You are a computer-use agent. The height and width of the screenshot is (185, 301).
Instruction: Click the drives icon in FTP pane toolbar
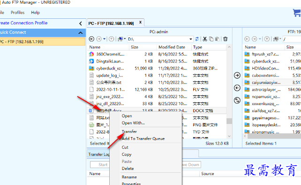coord(276,39)
